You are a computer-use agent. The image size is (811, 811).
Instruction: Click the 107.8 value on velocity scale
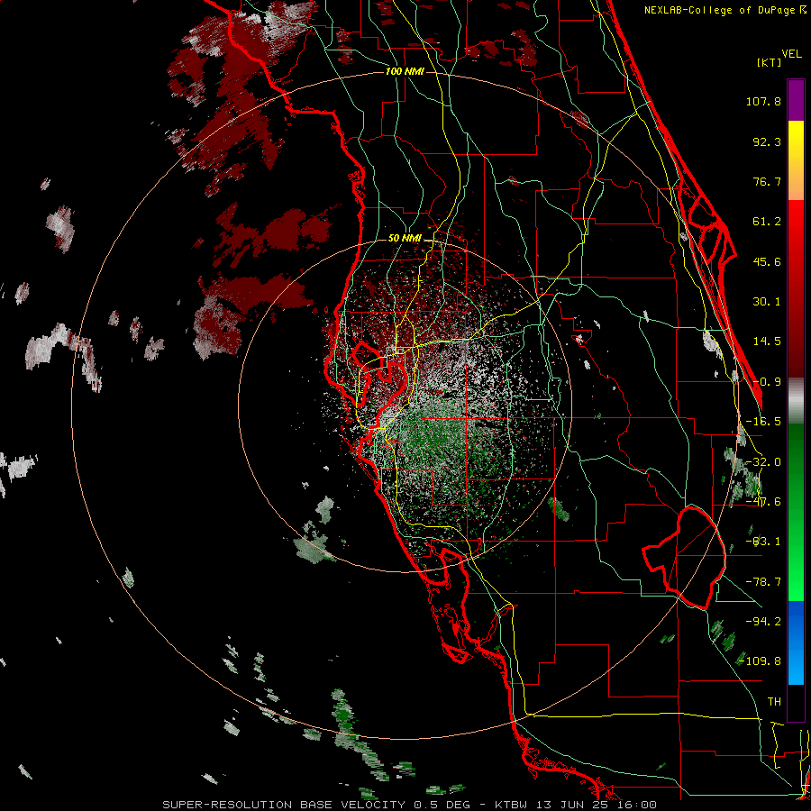pyautogui.click(x=763, y=101)
